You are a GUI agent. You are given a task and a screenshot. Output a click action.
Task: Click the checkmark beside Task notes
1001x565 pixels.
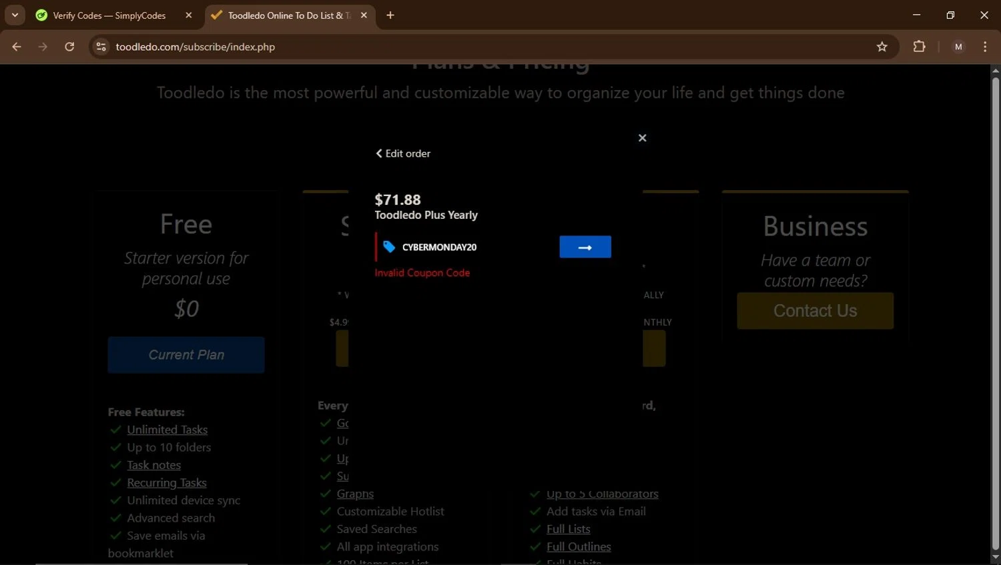[x=116, y=465]
